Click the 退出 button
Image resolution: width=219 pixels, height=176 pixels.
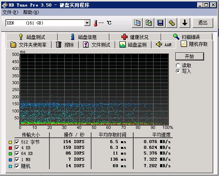[203, 23]
